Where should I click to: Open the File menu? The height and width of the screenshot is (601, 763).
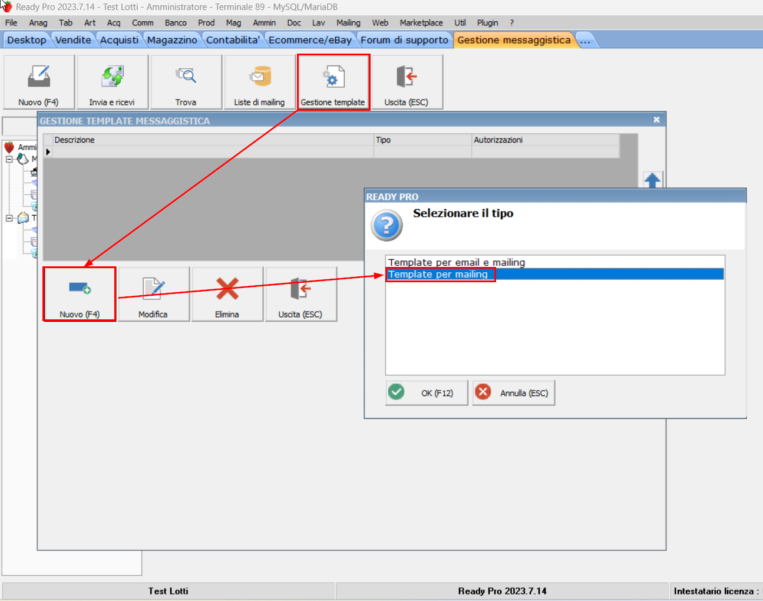click(11, 23)
